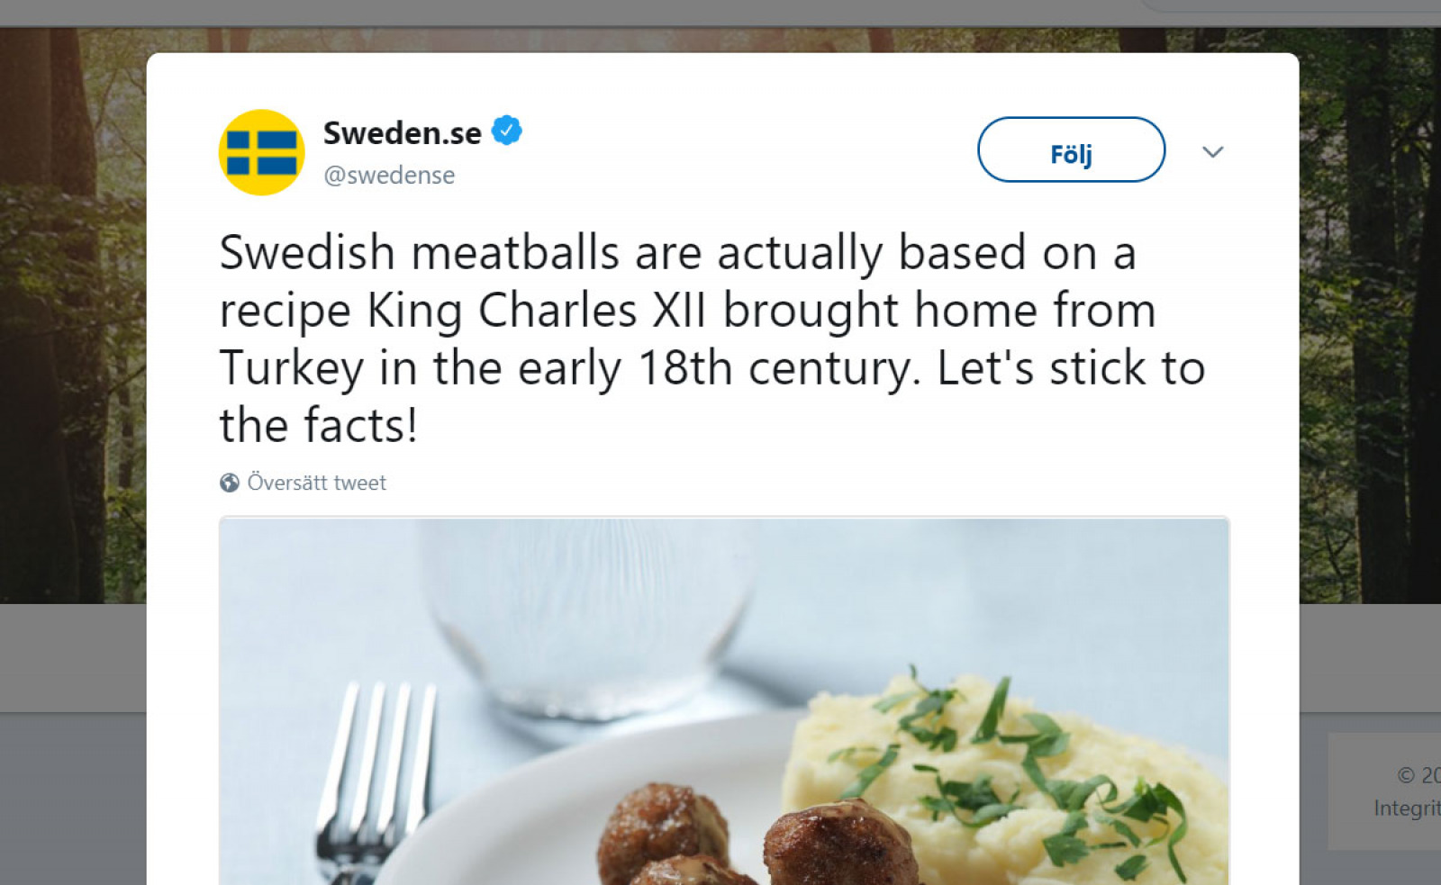Click the 'Swedish meatballs' opening words
The height and width of the screenshot is (885, 1441).
419,252
